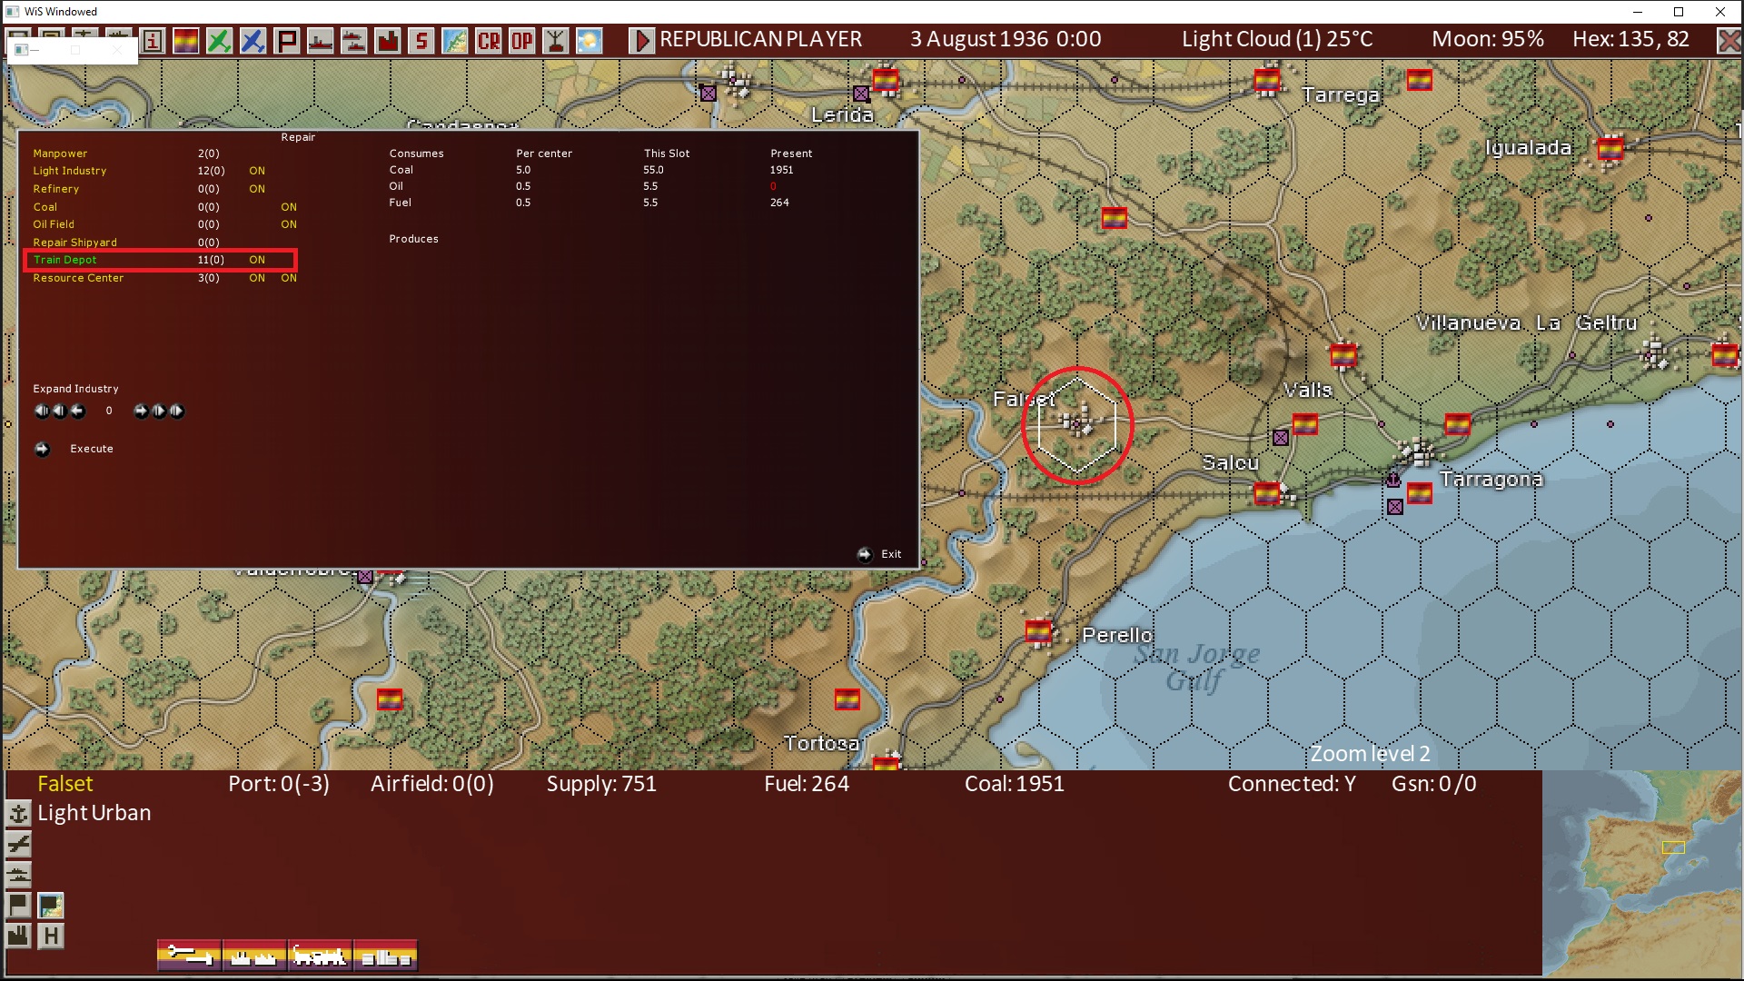Click the plain right arrow under Expand Industry
The height and width of the screenshot is (981, 1744).
tap(140, 411)
